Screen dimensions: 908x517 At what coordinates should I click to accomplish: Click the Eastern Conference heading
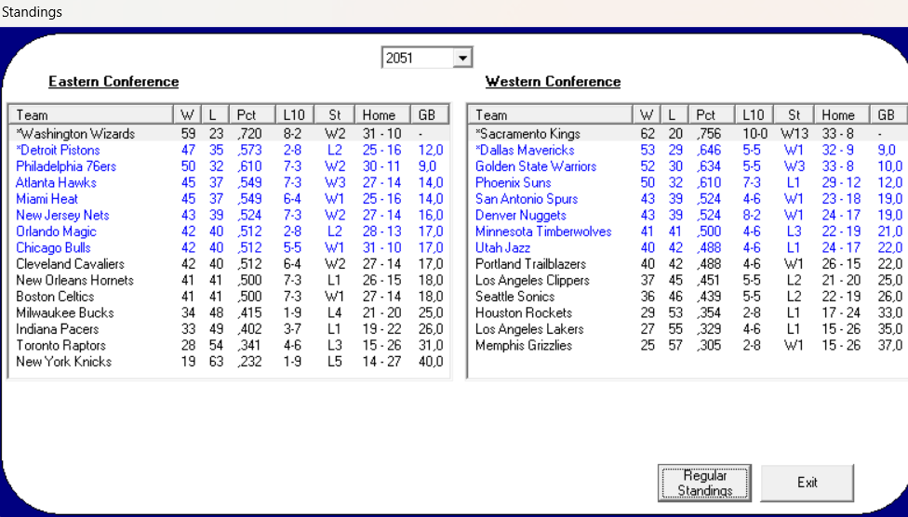click(113, 82)
